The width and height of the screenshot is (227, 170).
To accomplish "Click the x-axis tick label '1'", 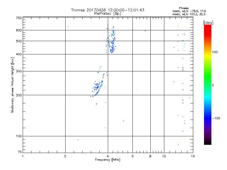I will (x=23, y=156).
